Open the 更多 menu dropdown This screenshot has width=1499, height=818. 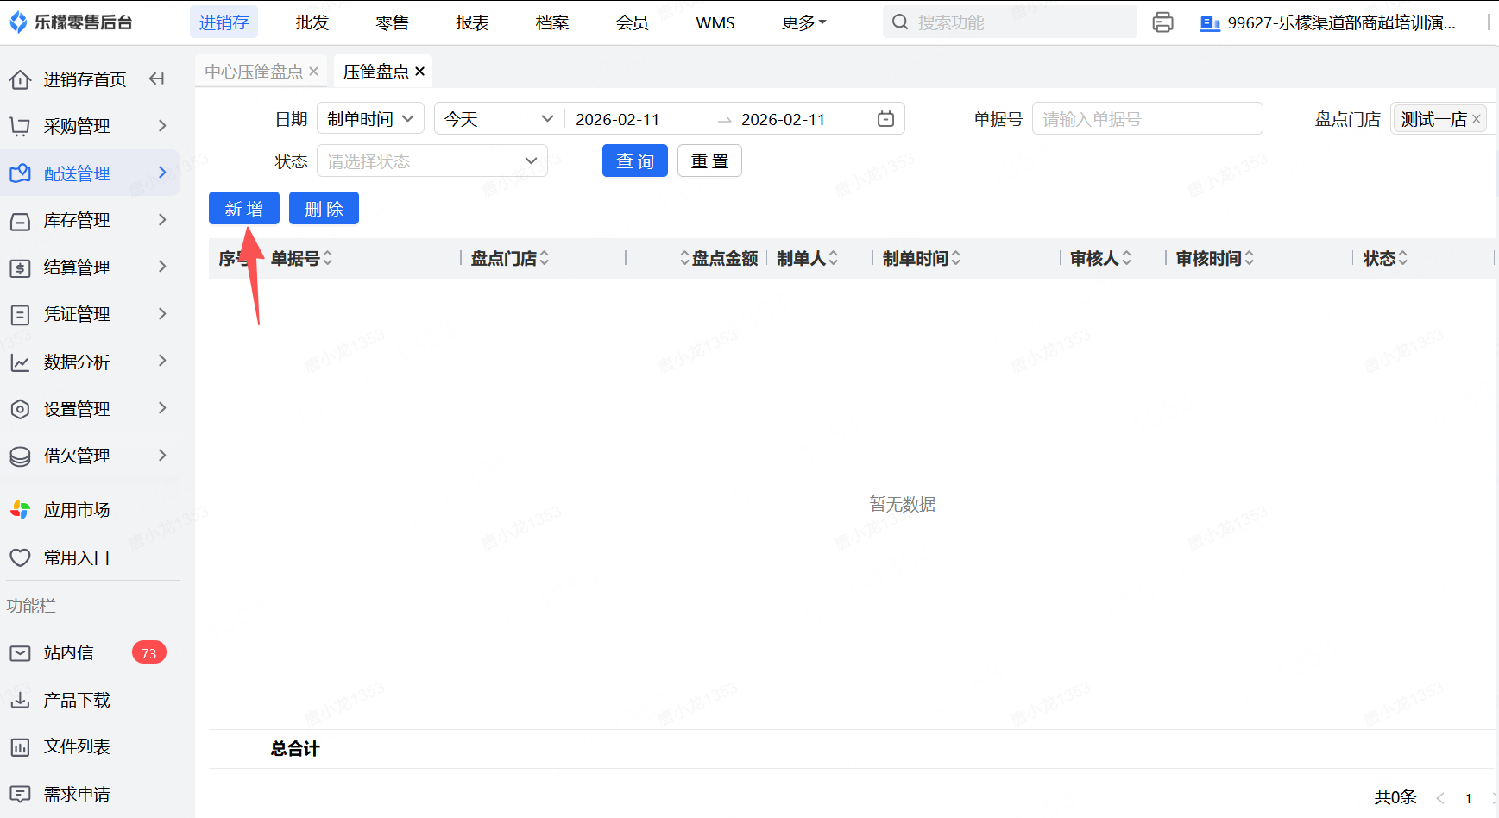pos(803,22)
